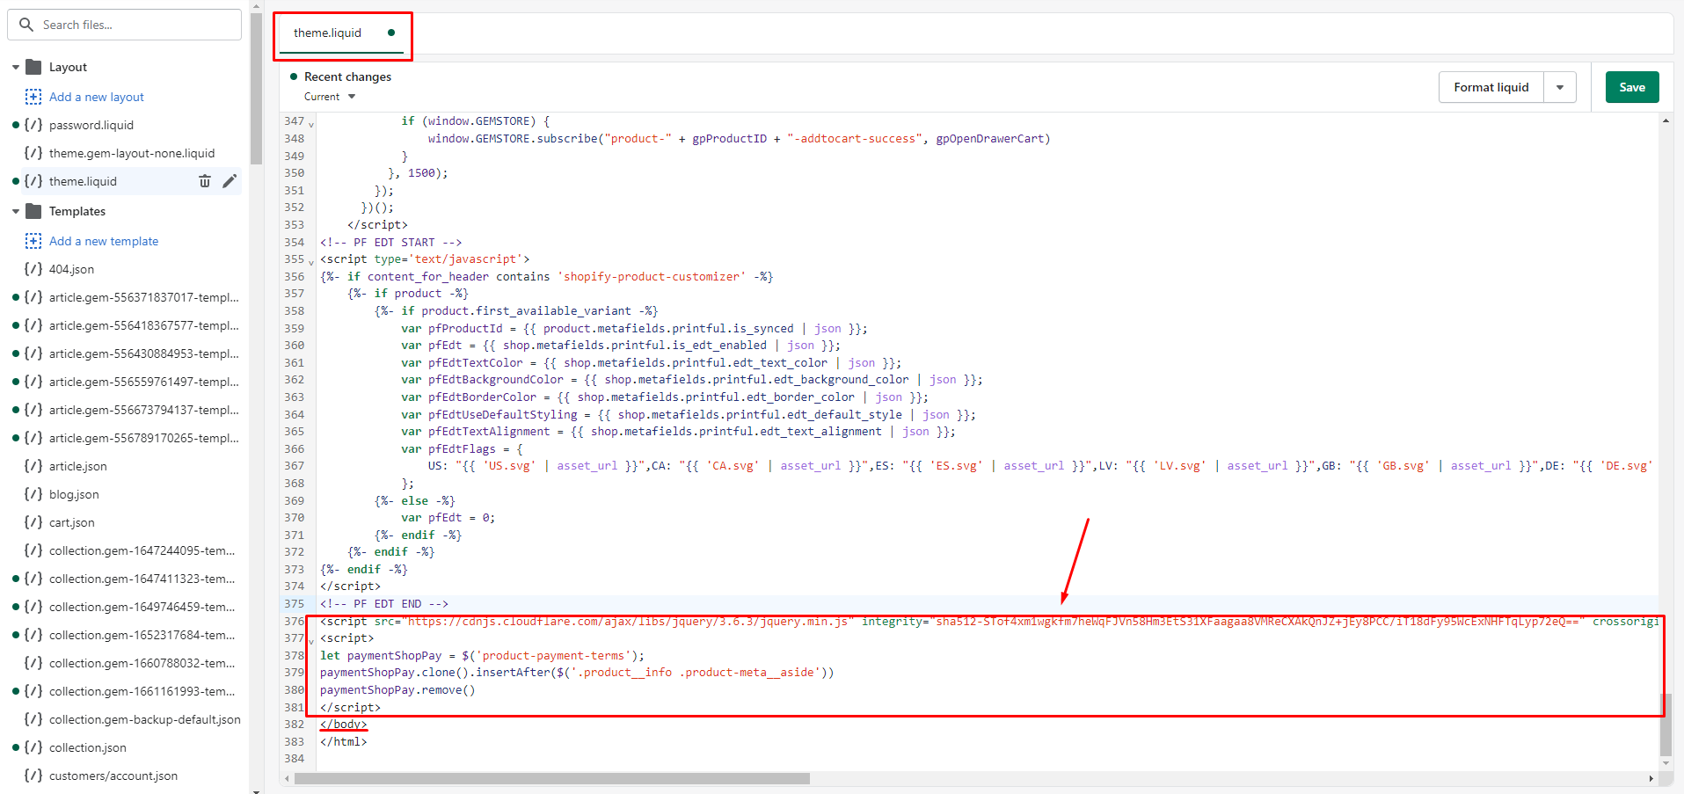The height and width of the screenshot is (794, 1684).
Task: Click the search magnifier icon
Action: click(26, 25)
